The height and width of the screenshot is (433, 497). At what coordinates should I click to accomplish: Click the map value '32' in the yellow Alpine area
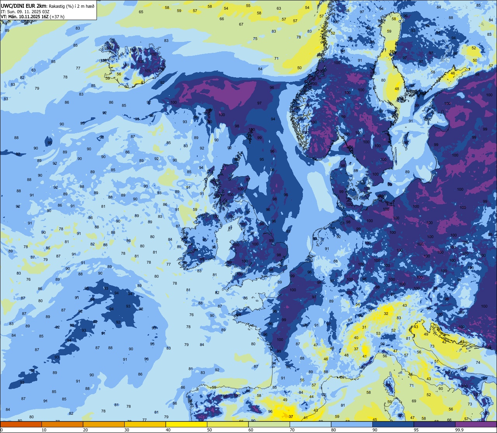point(386,313)
